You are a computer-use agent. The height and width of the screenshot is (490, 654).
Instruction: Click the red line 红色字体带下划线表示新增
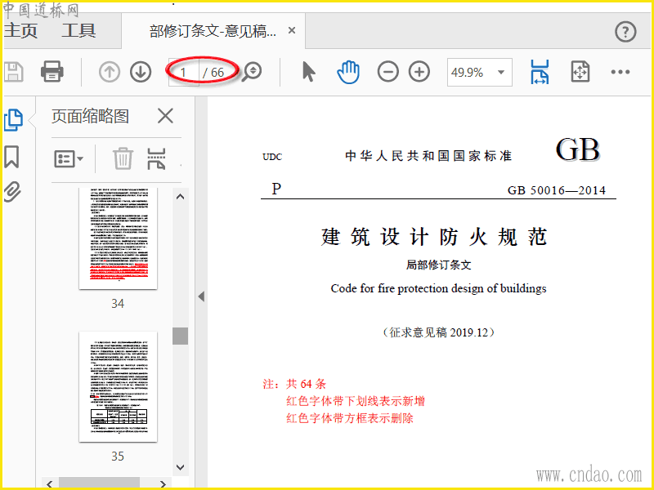(x=356, y=401)
